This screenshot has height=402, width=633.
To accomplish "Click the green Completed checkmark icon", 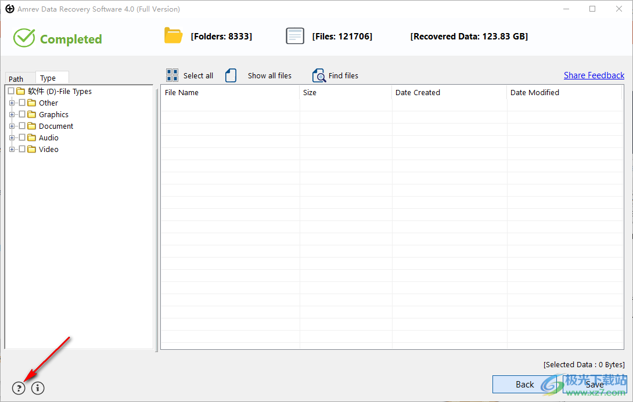I will (x=24, y=38).
